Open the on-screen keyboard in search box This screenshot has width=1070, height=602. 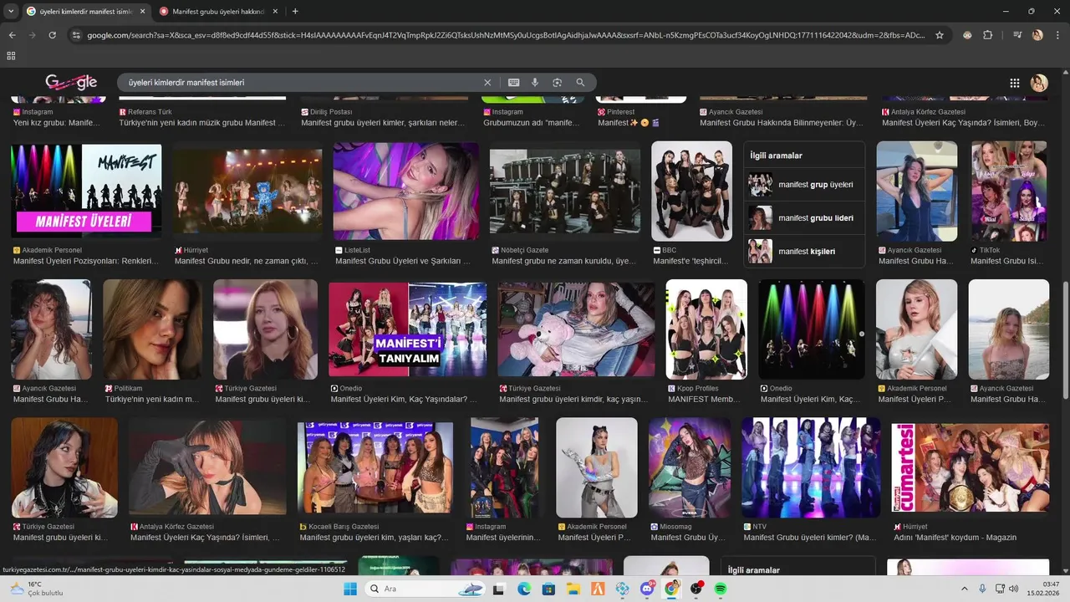click(x=513, y=83)
